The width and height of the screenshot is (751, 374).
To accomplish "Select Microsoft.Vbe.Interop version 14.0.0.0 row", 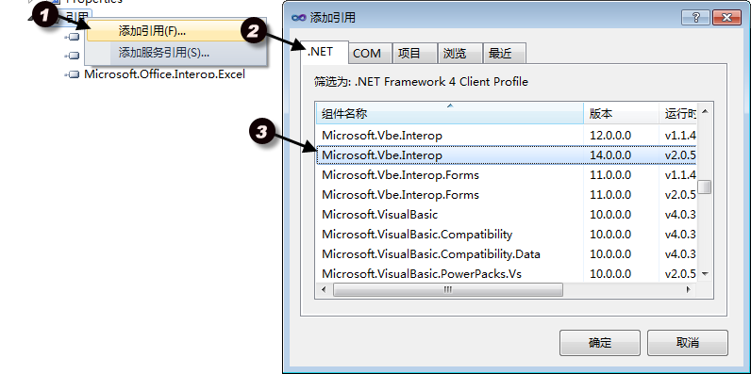I will click(507, 155).
